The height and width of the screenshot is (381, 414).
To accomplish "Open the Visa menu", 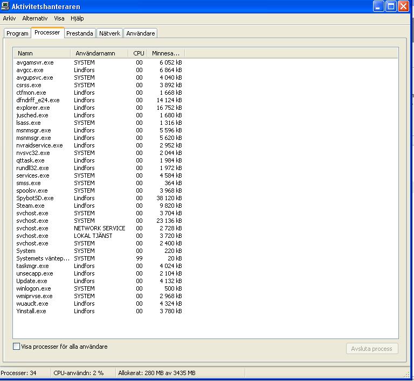I will click(x=59, y=18).
